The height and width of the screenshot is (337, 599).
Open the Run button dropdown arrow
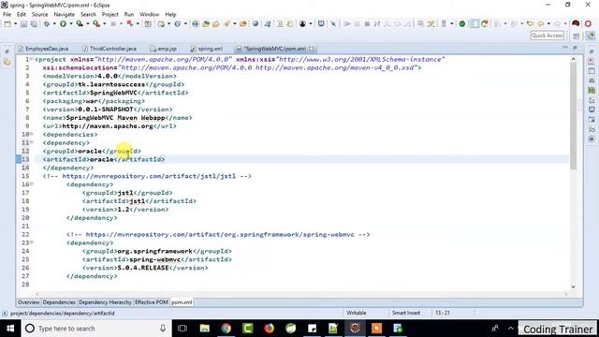[x=71, y=23]
